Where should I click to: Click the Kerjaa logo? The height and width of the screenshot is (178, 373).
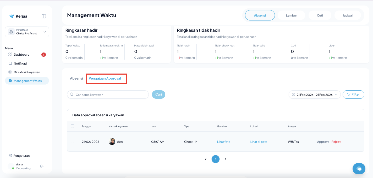[18, 16]
